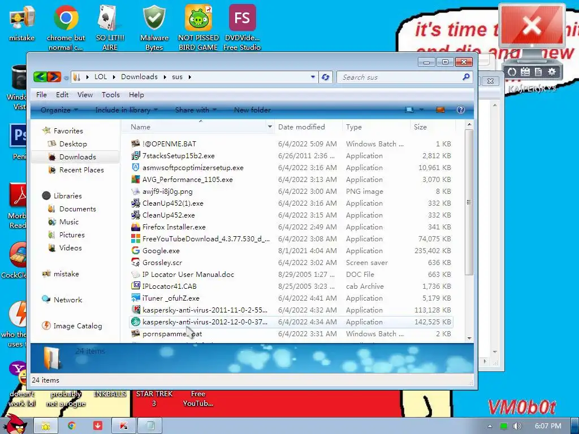Open the Malware Bytes desktop icon
Screen dimensions: 579x434
pos(154,28)
